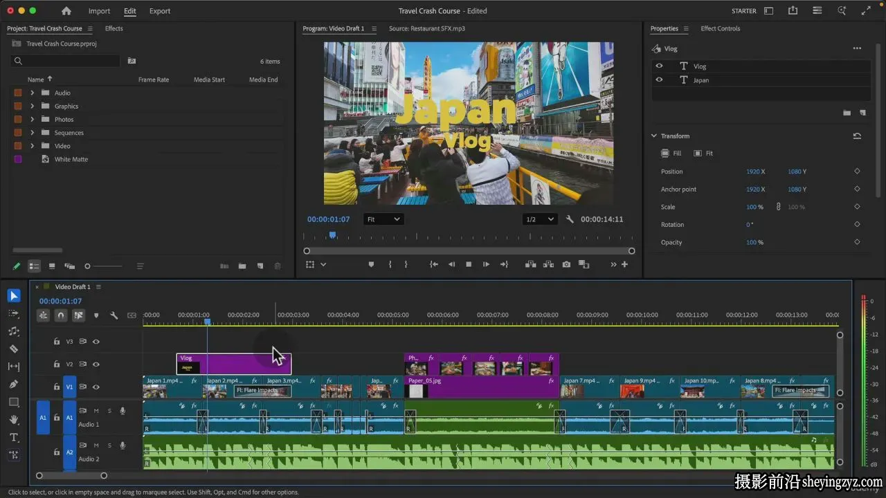886x498 pixels.
Task: Switch Project panel to icon view
Action: click(52, 266)
